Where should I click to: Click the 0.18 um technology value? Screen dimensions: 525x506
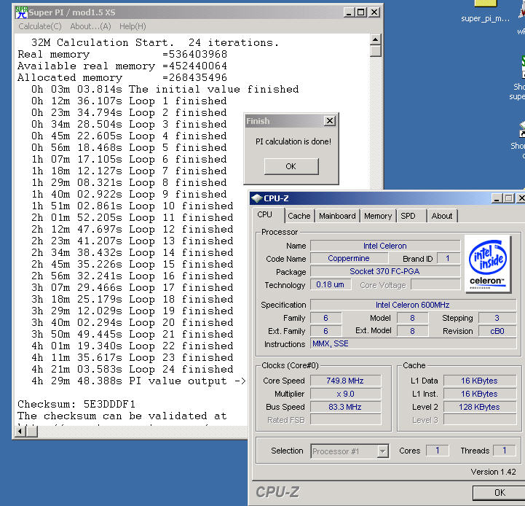tap(331, 284)
